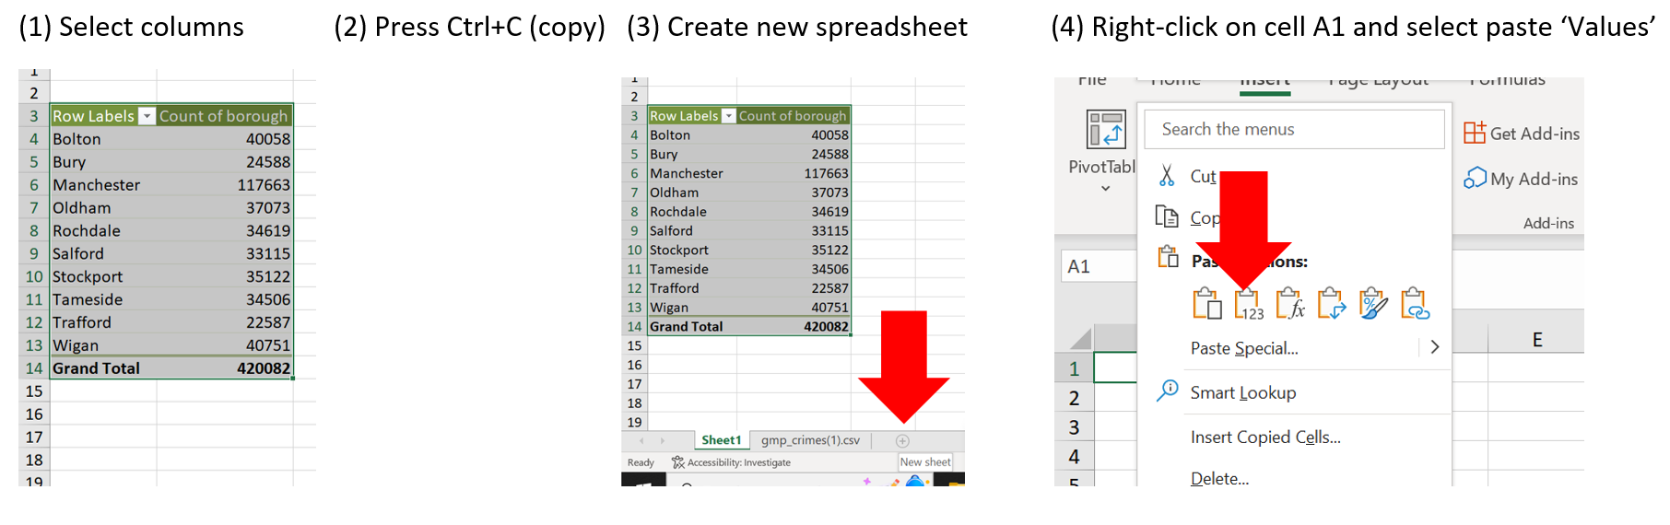The height and width of the screenshot is (525, 1670).
Task: Click the Search the menus field
Action: pyautogui.click(x=1293, y=130)
